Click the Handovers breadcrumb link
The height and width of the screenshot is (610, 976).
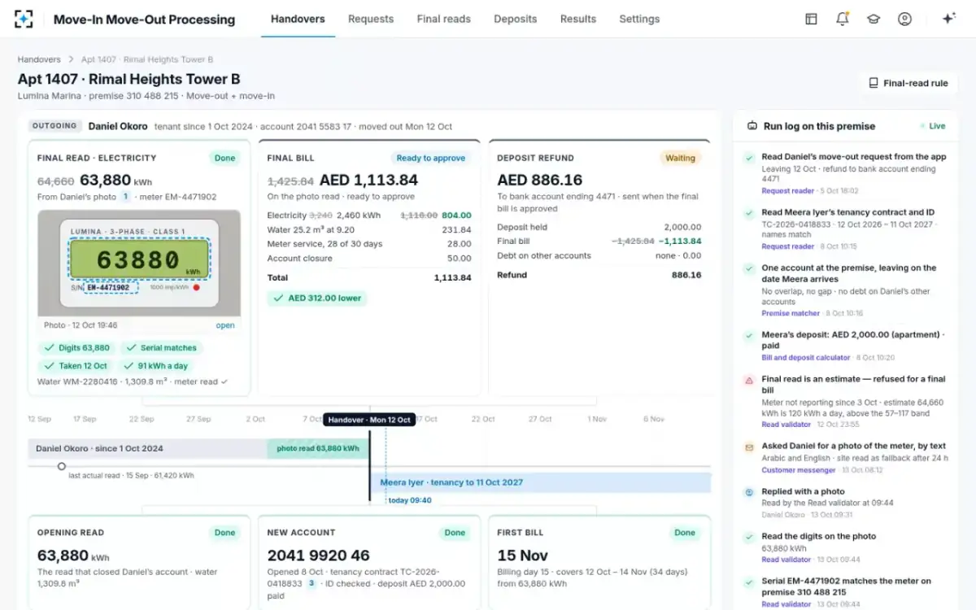coord(39,59)
